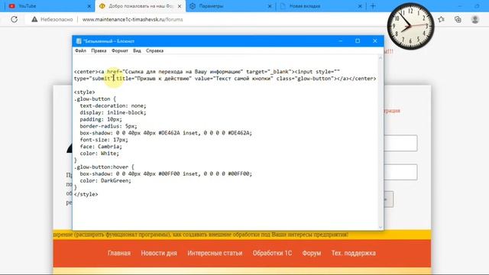The image size is (489, 275).
Task: Click the #00FF00 inset shadow line
Action: click(x=166, y=174)
